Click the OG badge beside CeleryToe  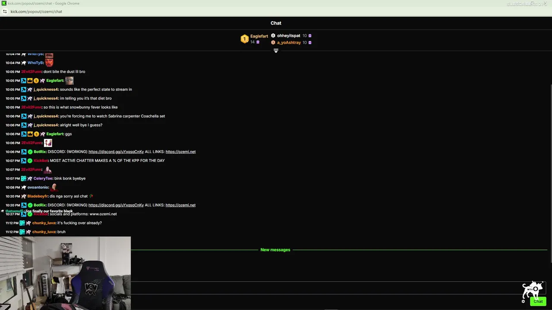pos(24,178)
